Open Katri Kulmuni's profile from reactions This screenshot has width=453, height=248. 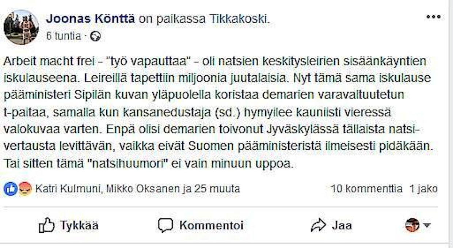[68, 189]
